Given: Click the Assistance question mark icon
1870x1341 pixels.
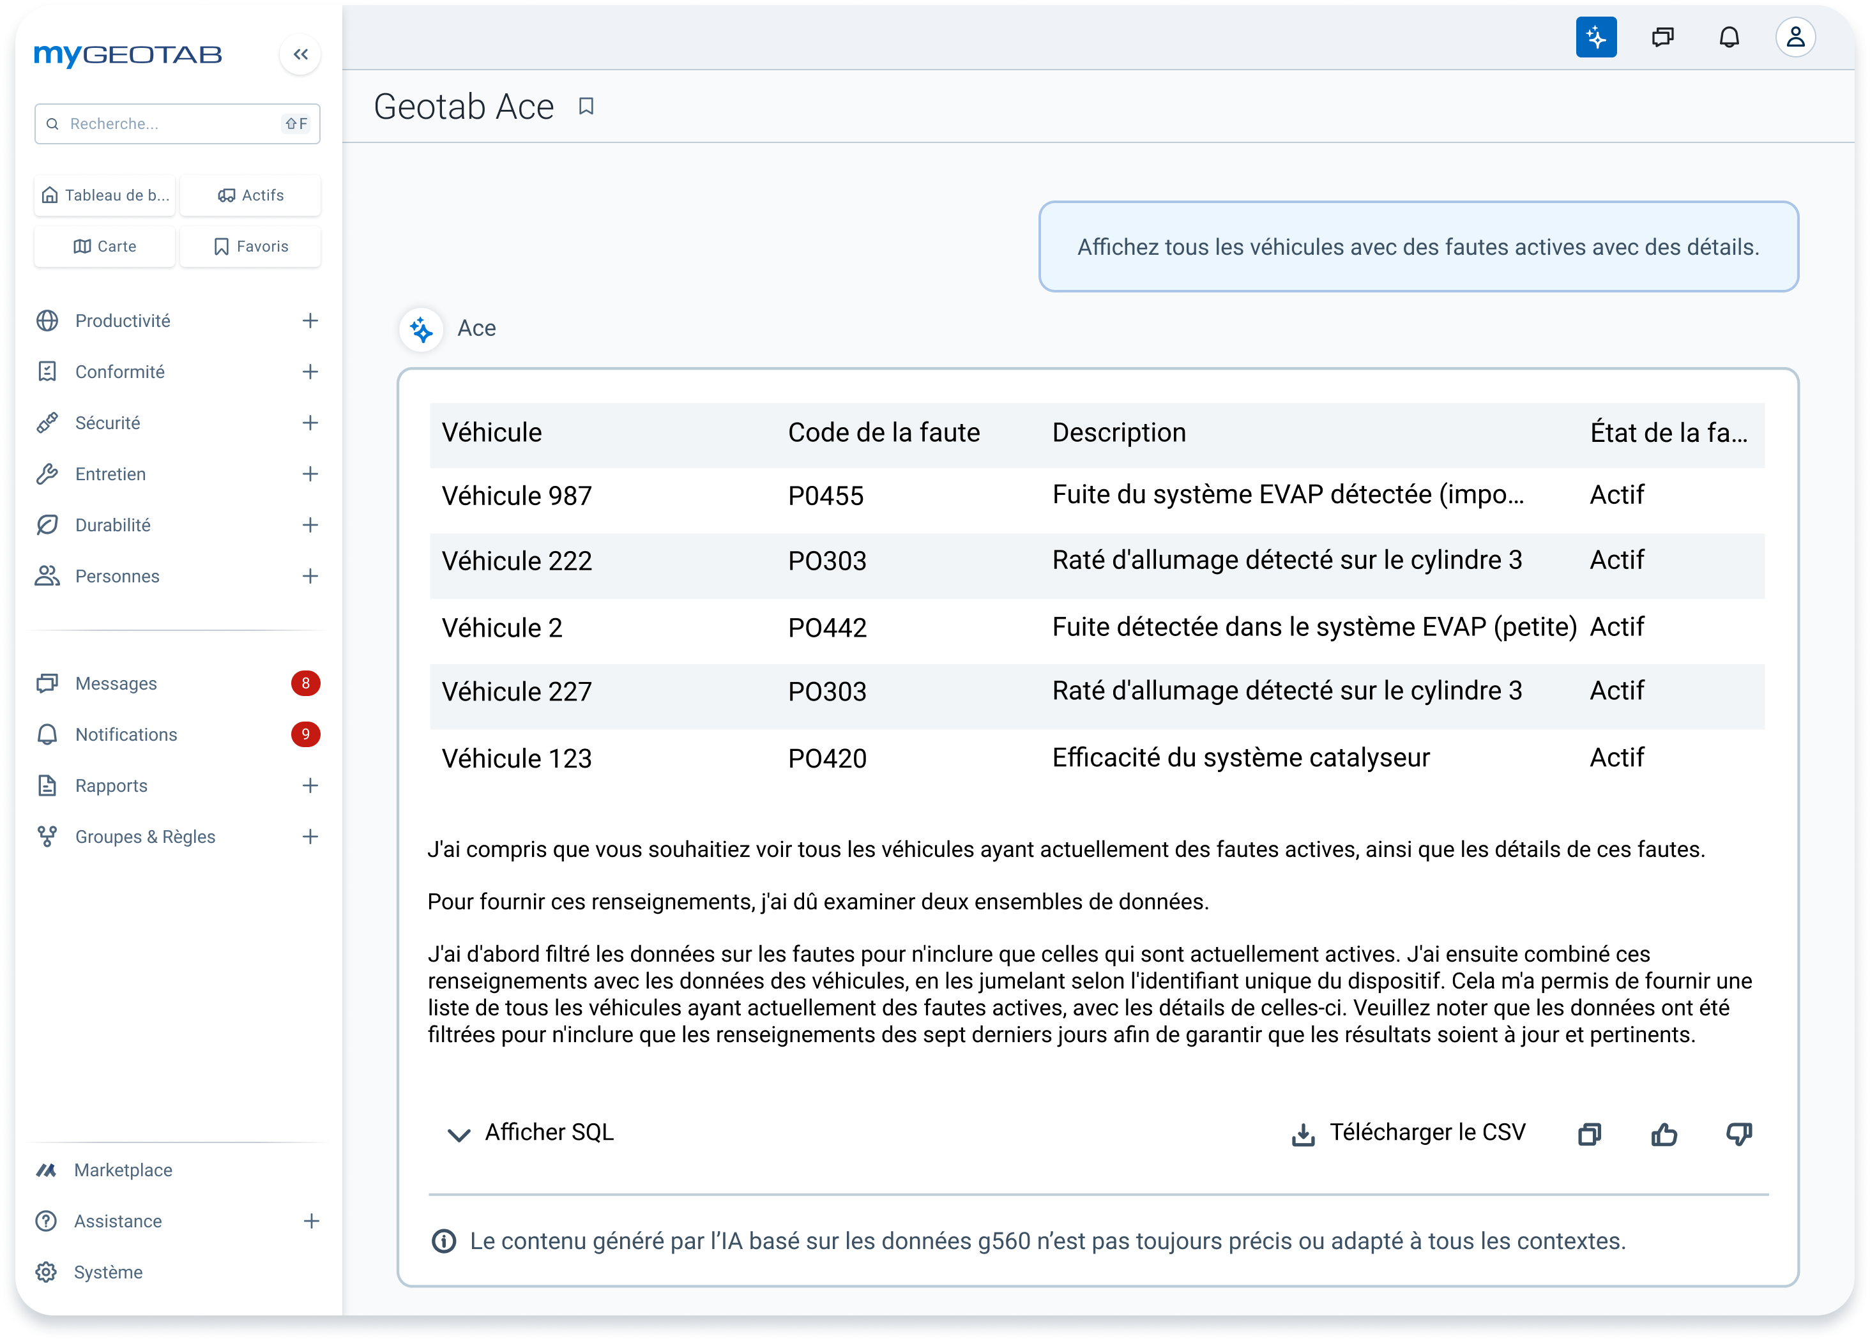Looking at the screenshot, I should click(46, 1221).
